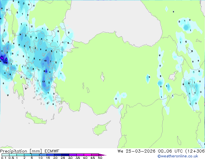Viewport: 205px width, 159px height.
Task: Click the '19' precipitation value on the map
Action: [6, 63]
